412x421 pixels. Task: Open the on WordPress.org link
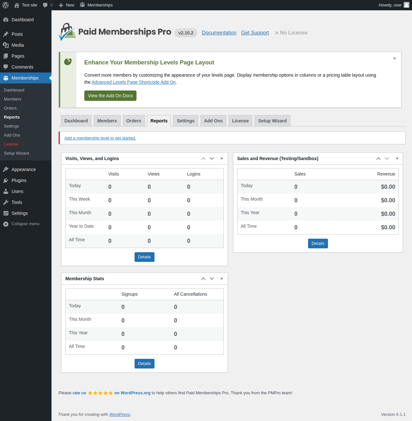(x=132, y=393)
